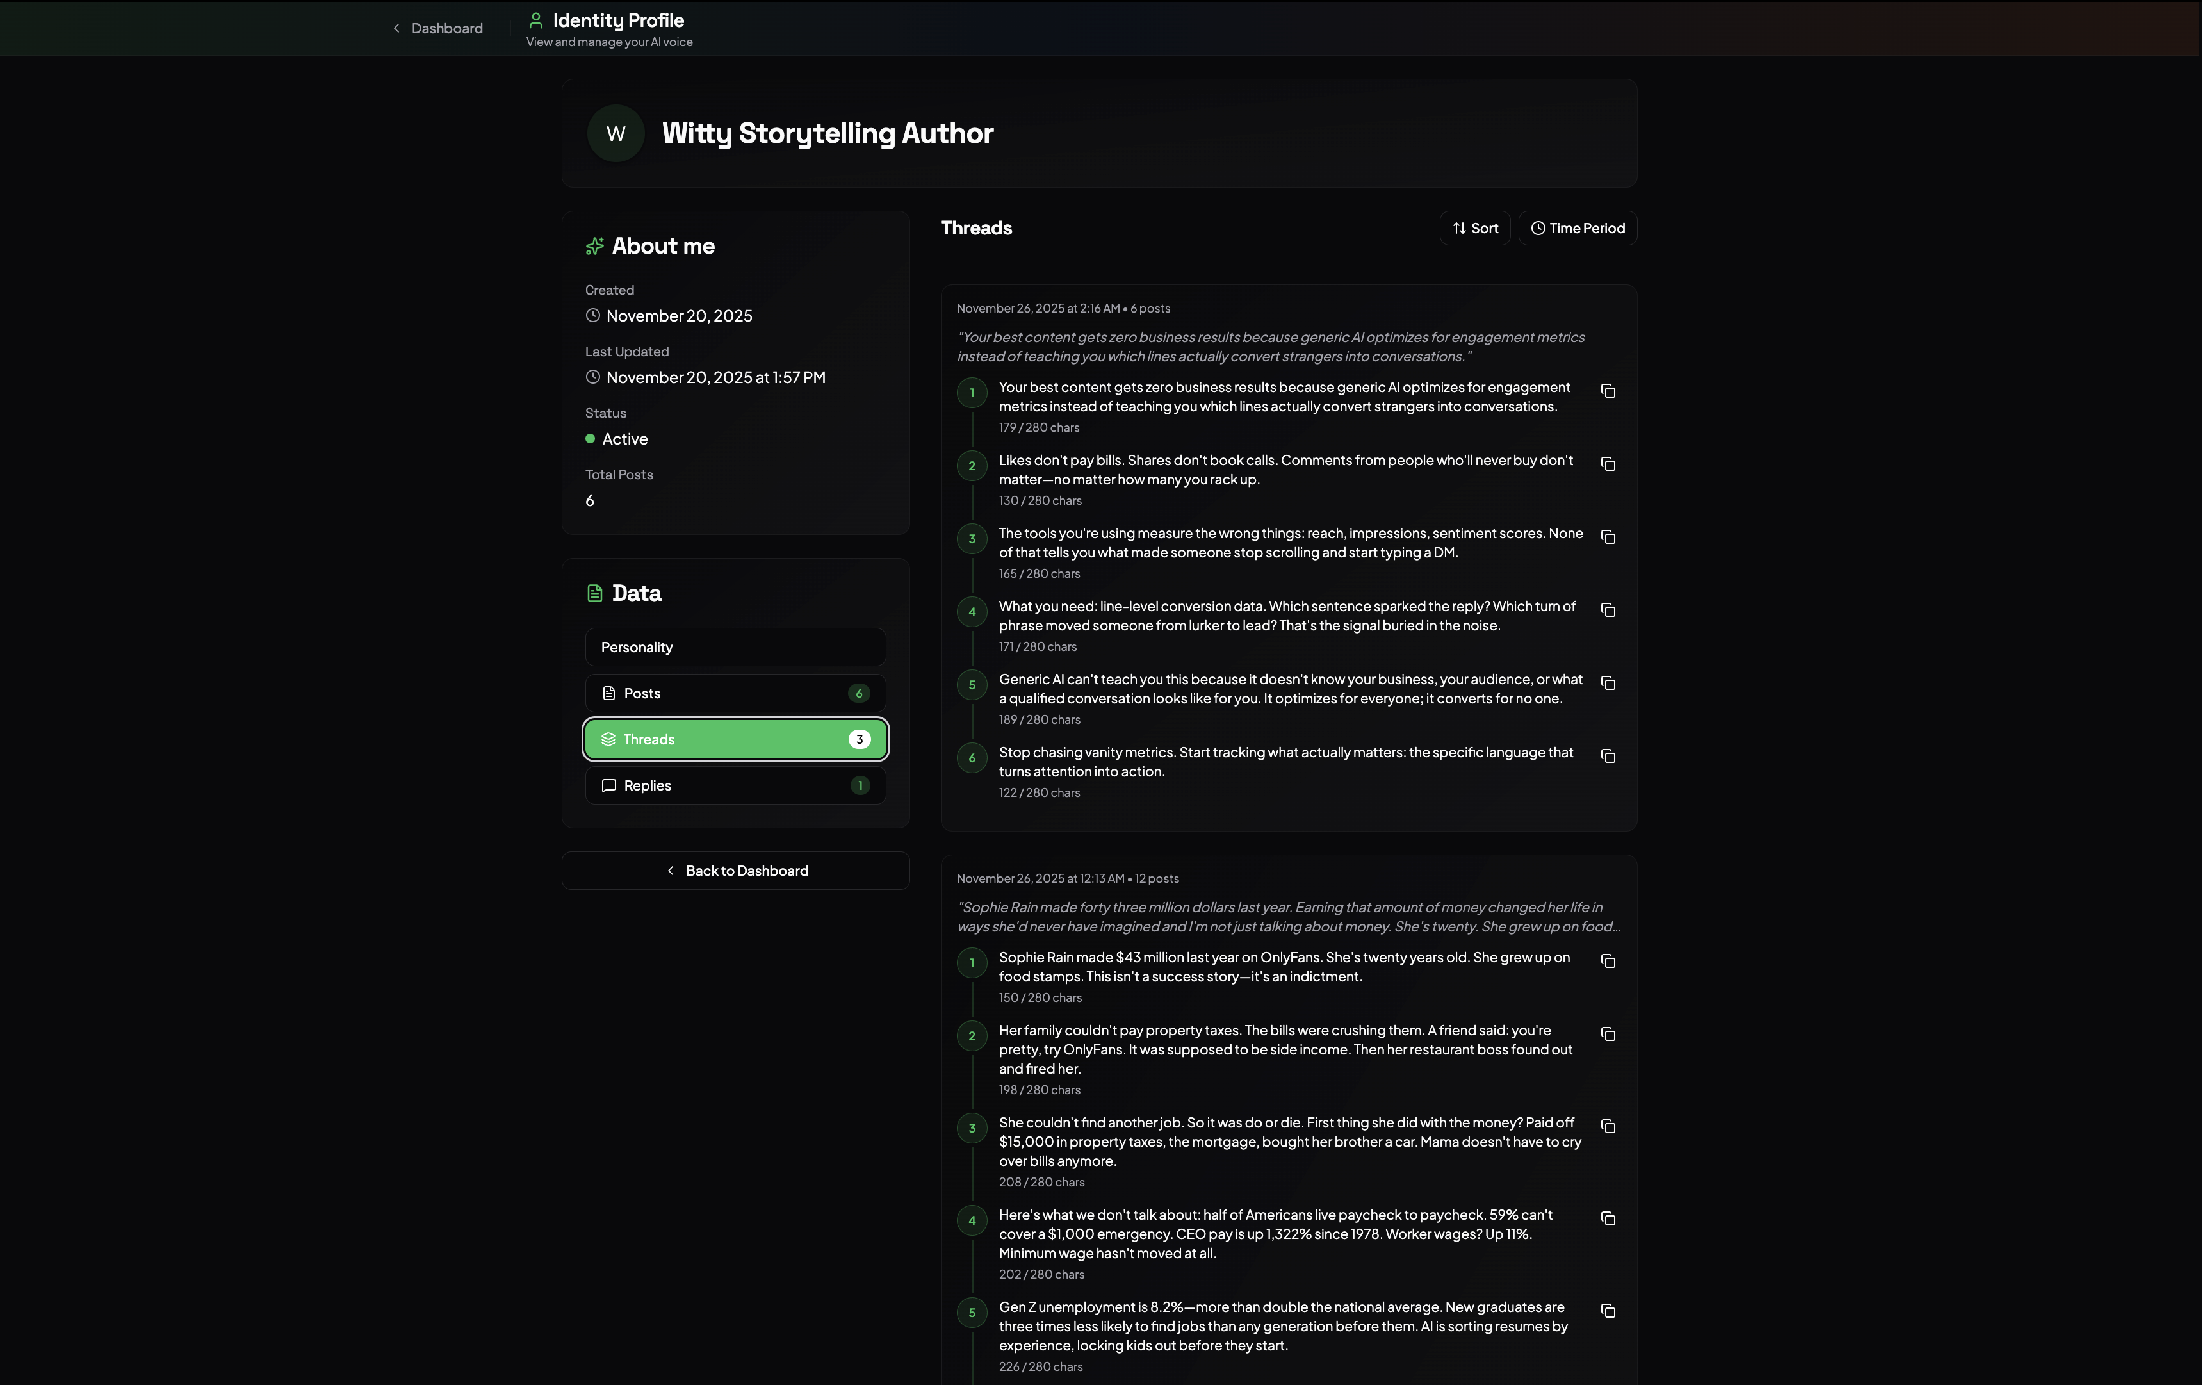Copy Sophie Rain's opening post
This screenshot has height=1385, width=2202.
[1608, 962]
